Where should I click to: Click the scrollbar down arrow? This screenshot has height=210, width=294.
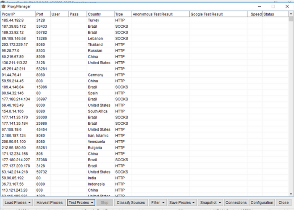(x=291, y=194)
